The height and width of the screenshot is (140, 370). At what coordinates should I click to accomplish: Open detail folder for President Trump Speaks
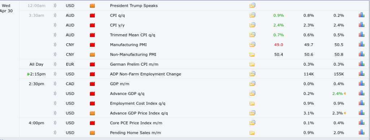tap(252, 5)
